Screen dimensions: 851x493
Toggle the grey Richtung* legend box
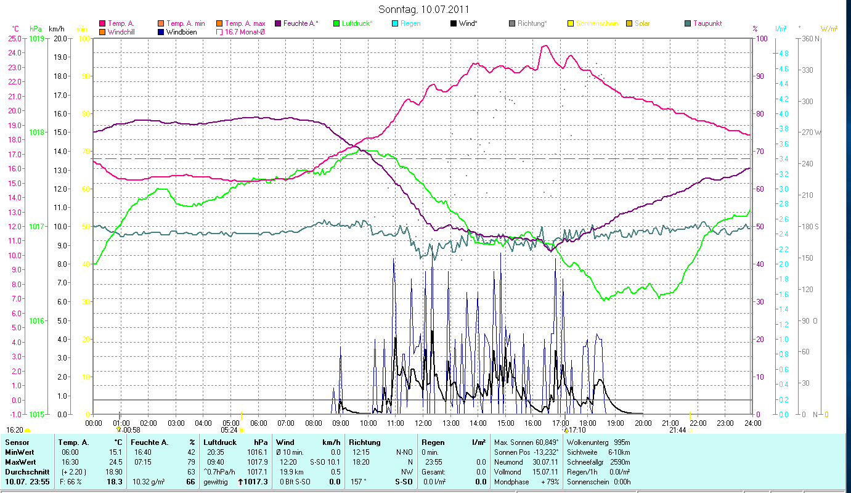coord(511,23)
